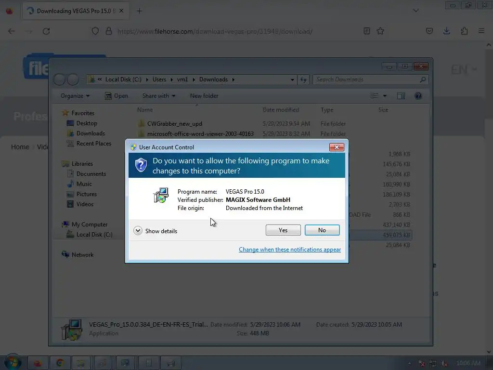Expand the arrow after the Downloads breadcrumb
The image size is (493, 370).
pos(234,79)
